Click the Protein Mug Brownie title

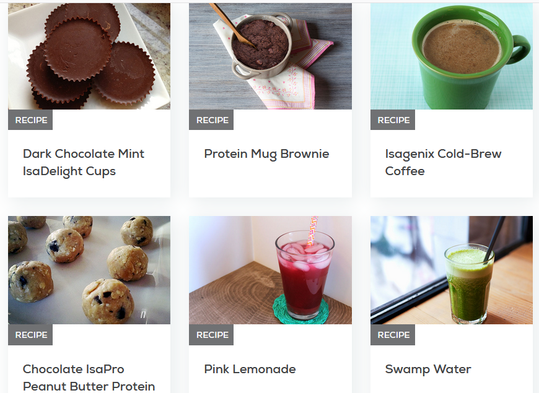coord(266,154)
